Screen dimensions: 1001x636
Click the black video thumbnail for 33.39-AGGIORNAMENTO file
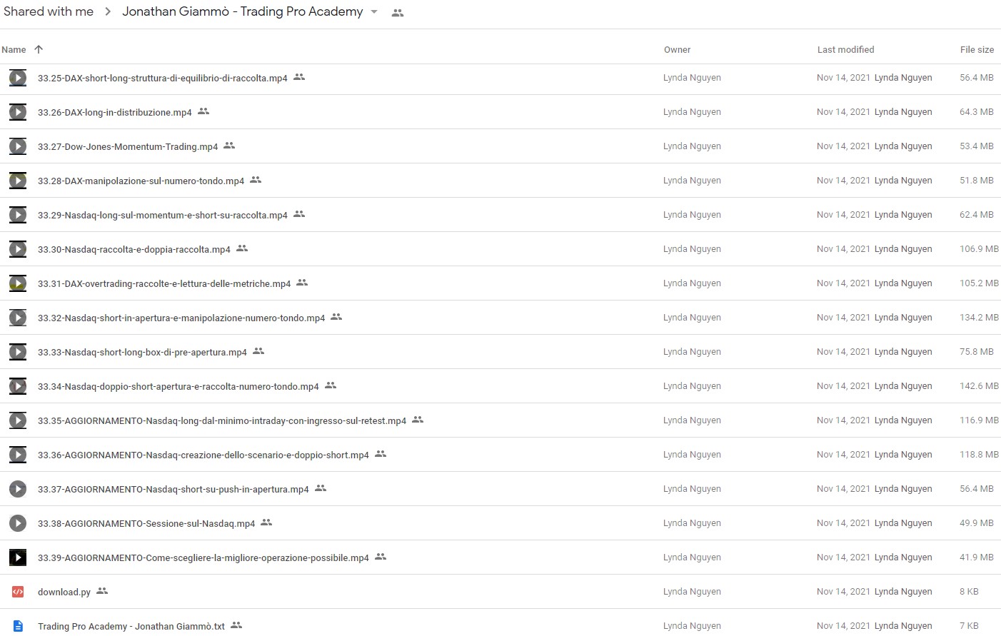coord(18,557)
